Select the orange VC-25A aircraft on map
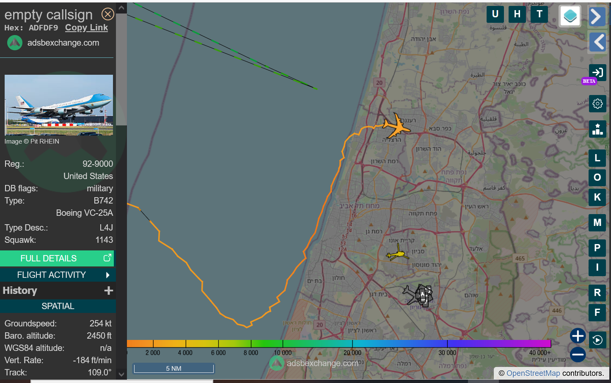 [x=396, y=125]
